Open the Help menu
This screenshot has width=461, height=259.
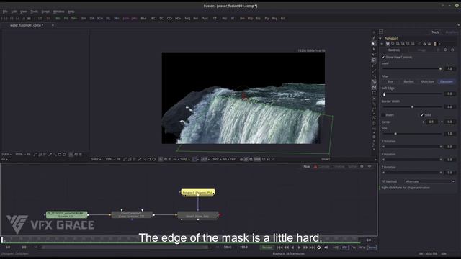[71, 12]
